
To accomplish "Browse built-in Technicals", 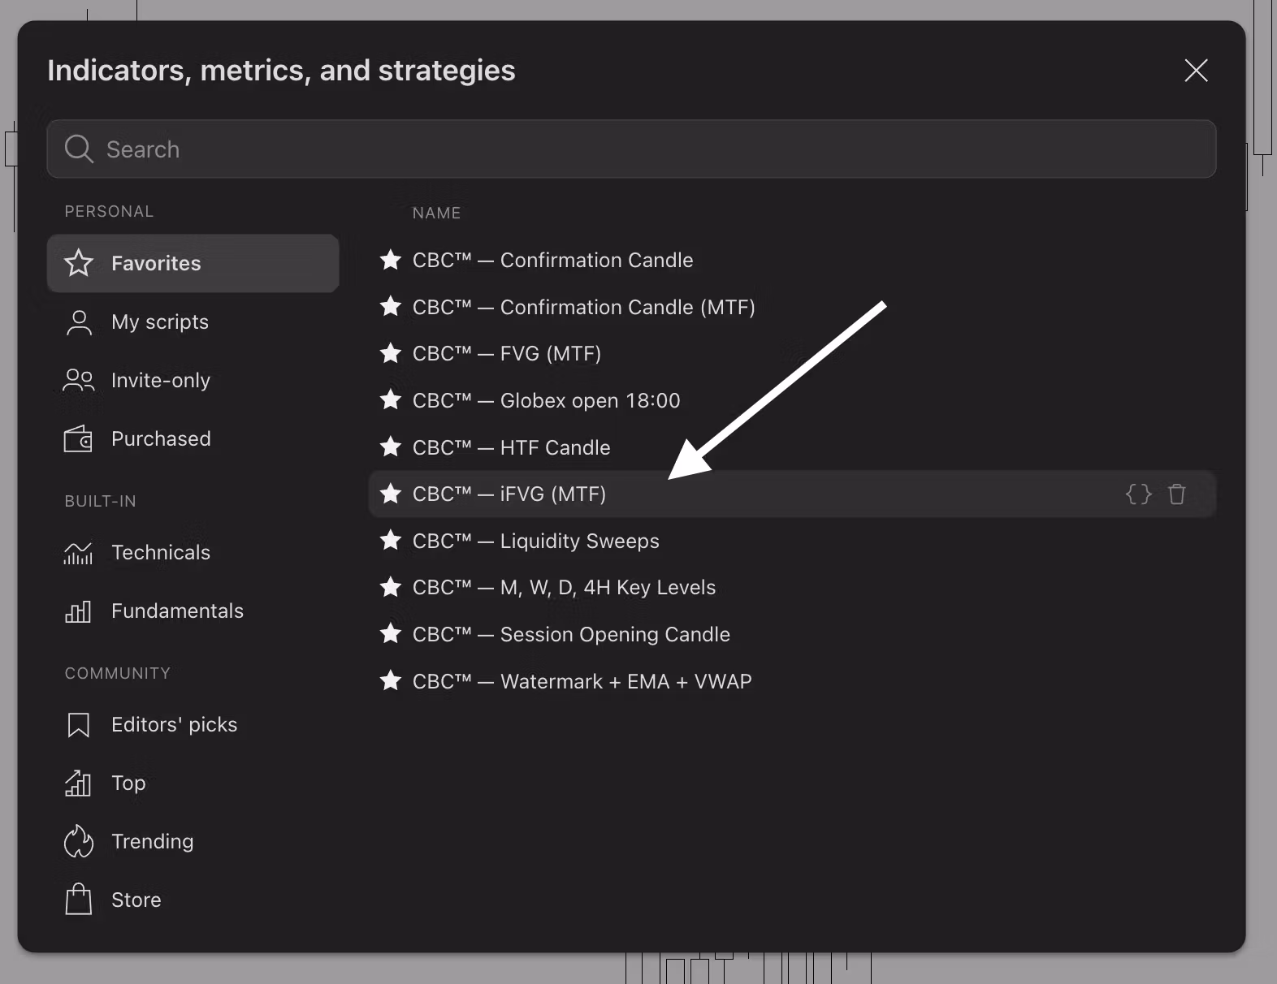I will pyautogui.click(x=193, y=553).
